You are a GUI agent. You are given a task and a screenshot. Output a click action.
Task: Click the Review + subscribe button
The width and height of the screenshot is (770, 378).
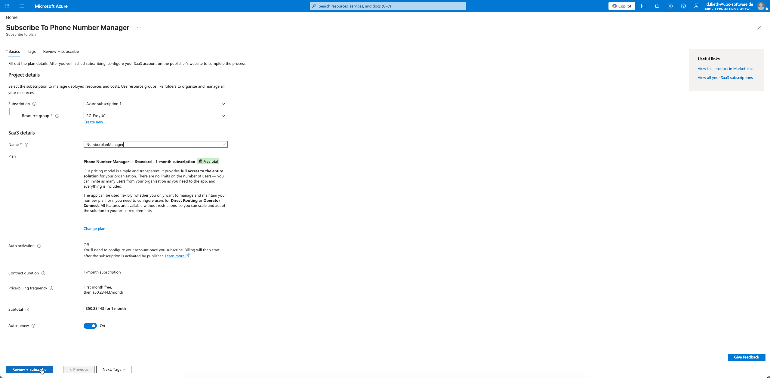pos(29,370)
